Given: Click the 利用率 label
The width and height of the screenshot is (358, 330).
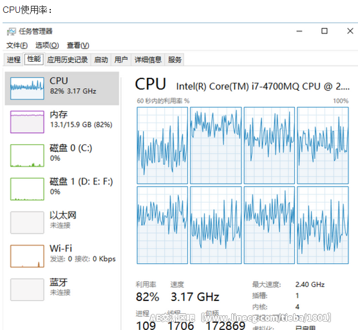Looking at the screenshot, I should pyautogui.click(x=146, y=284).
